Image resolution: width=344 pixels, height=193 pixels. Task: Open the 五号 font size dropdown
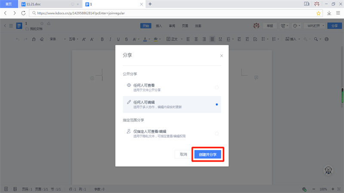pos(74,39)
